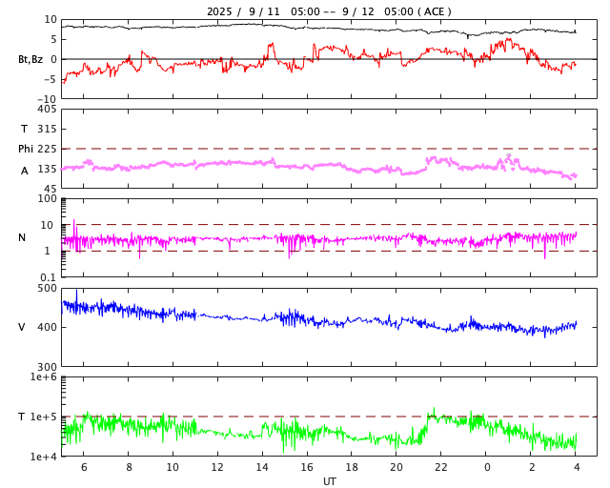Click the "8" hour tick label
The image size is (610, 488).
coord(129,467)
